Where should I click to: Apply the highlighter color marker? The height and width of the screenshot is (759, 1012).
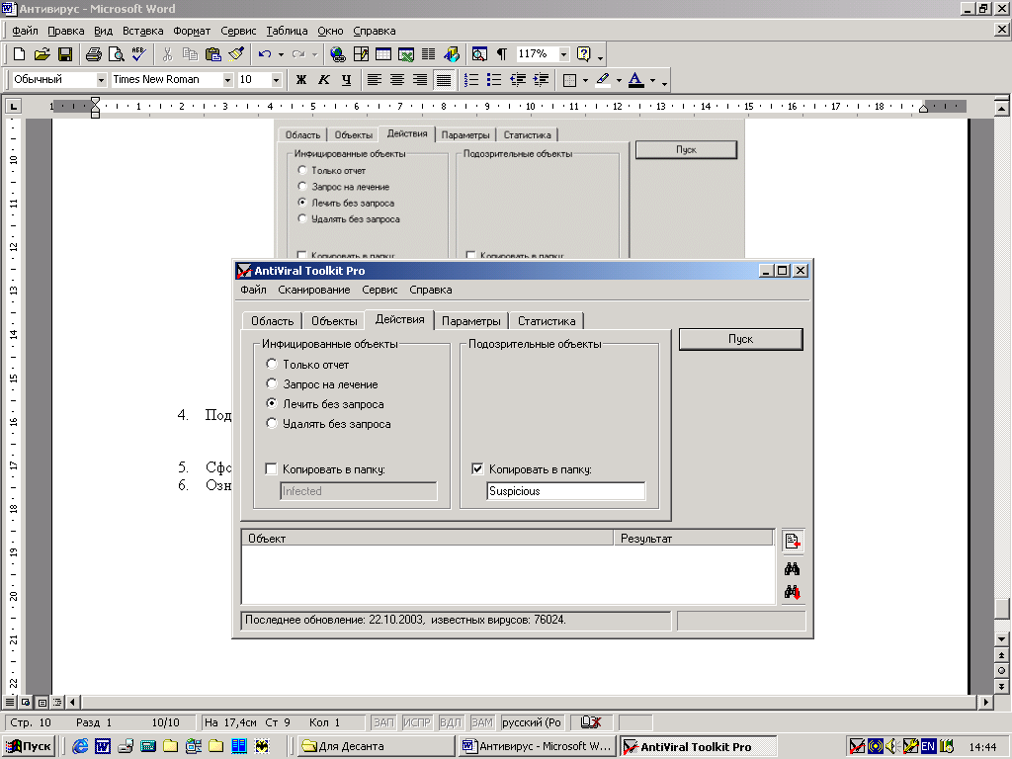[603, 80]
